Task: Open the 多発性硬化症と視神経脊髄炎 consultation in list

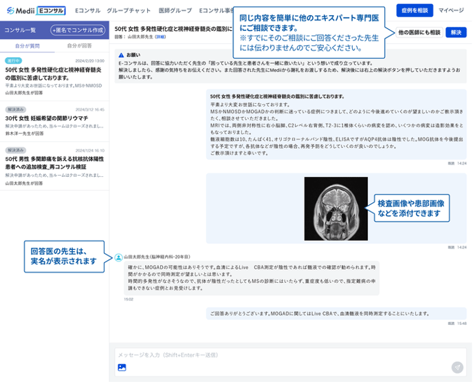Action: 54,76
